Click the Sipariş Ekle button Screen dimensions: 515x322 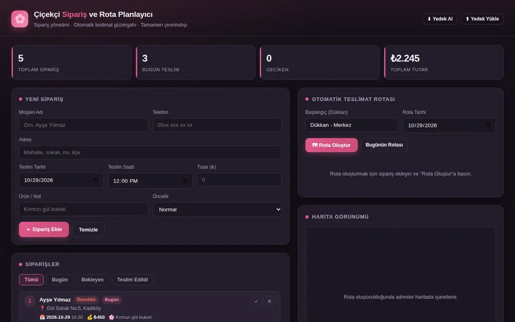pos(44,229)
